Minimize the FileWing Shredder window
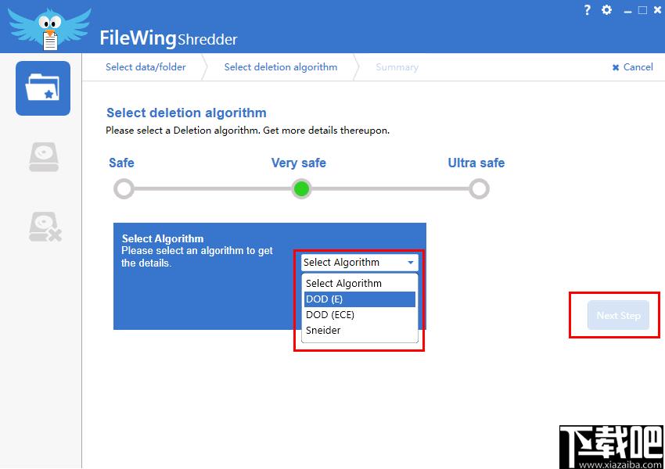The width and height of the screenshot is (665, 469). tap(627, 11)
